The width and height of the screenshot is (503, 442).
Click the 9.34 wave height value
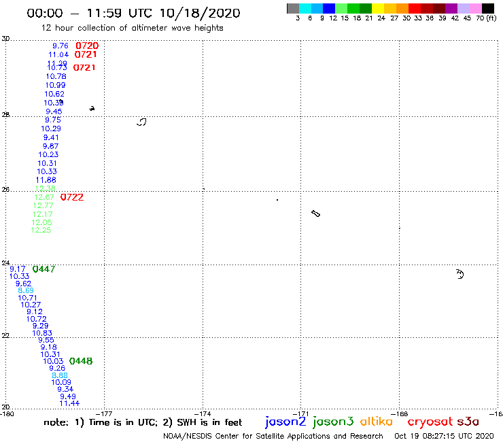pos(65,389)
